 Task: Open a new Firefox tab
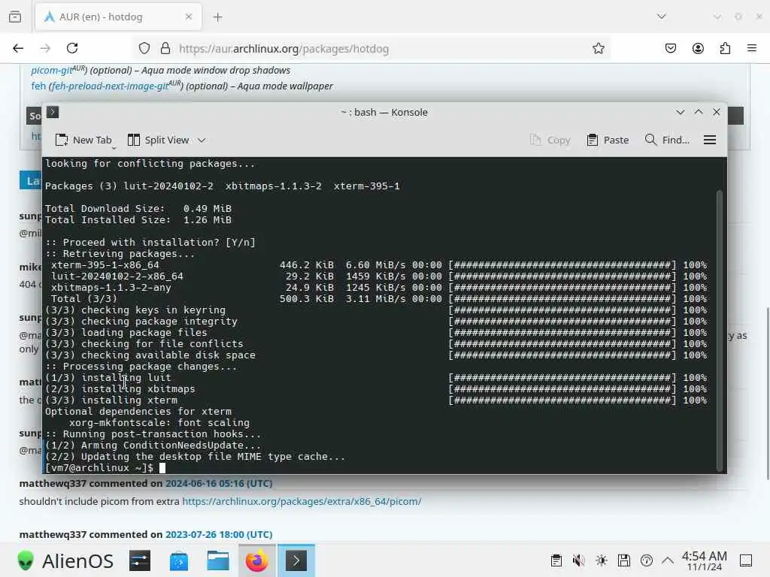click(218, 17)
